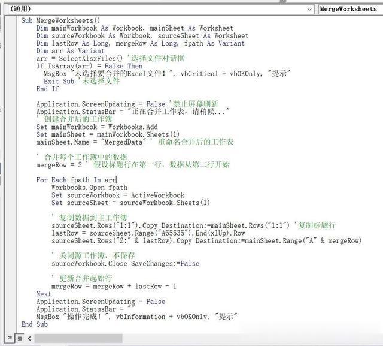Click 'Set mainWorkbook = Workbooks.Add'

pyautogui.click(x=97, y=127)
